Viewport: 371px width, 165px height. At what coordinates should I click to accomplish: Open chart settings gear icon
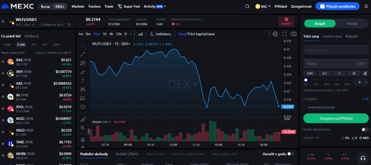click(275, 34)
